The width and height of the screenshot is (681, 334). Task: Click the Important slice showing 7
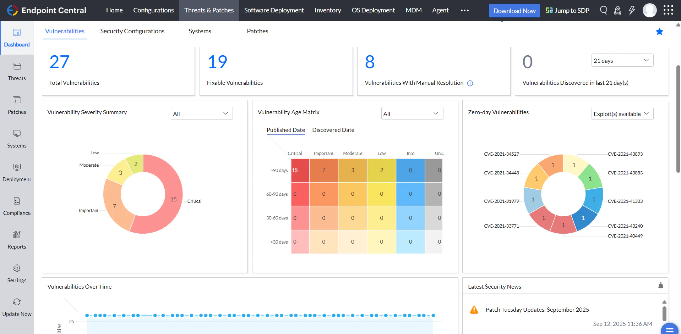(114, 206)
